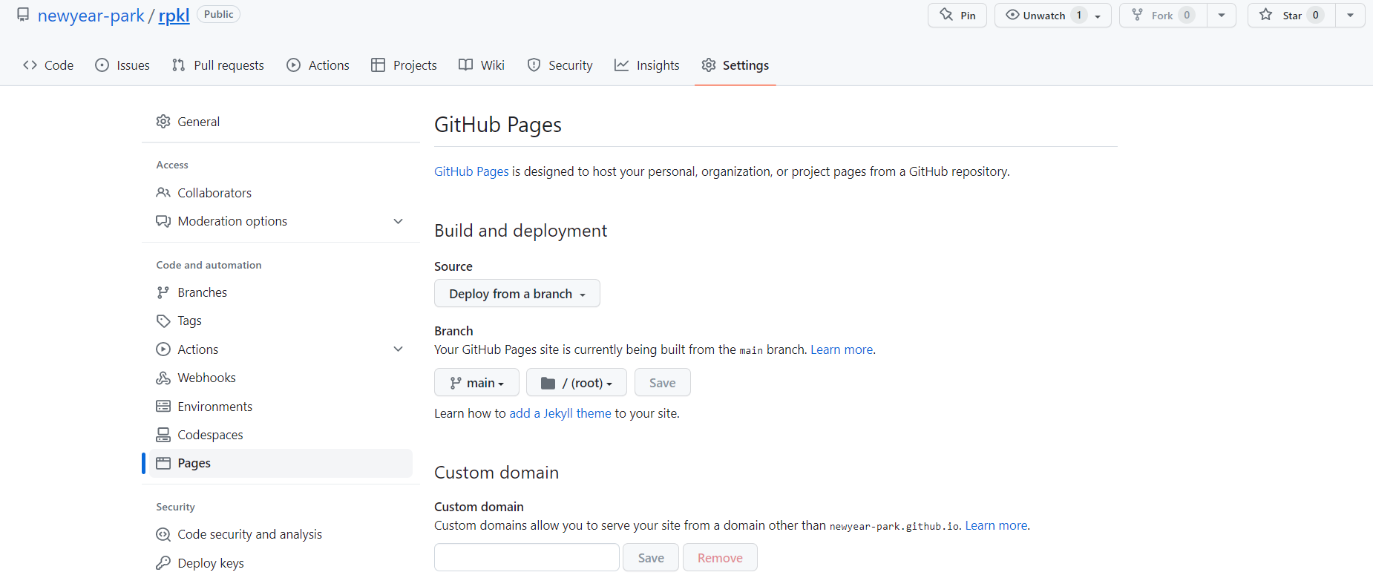This screenshot has width=1373, height=575.
Task: Click Save button for custom domain
Action: [651, 558]
